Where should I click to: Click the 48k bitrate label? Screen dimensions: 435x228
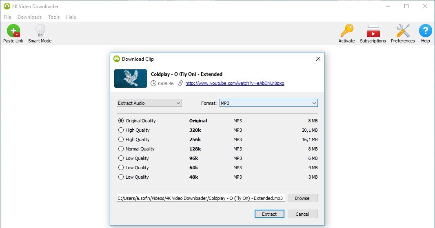[194, 177]
